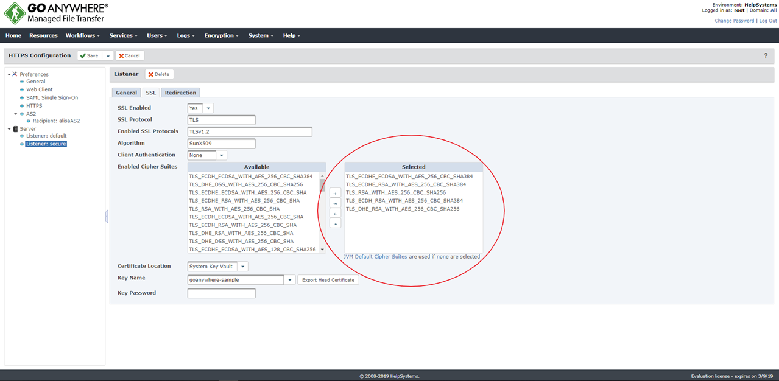Open the Users menu

pos(157,35)
